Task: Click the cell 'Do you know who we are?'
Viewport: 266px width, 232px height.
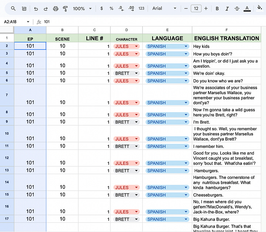Action: point(226,80)
